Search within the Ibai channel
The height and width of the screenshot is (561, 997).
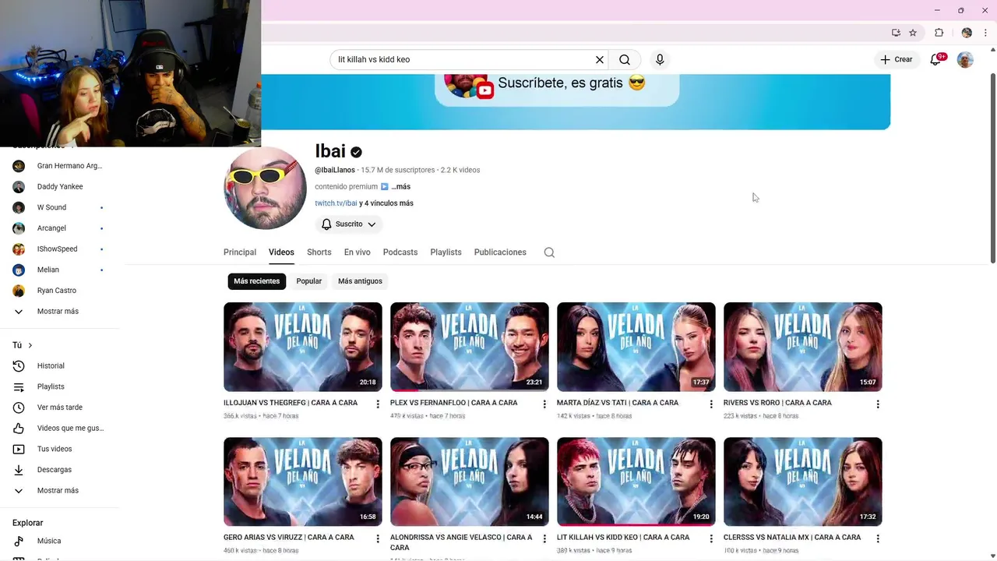coord(549,252)
